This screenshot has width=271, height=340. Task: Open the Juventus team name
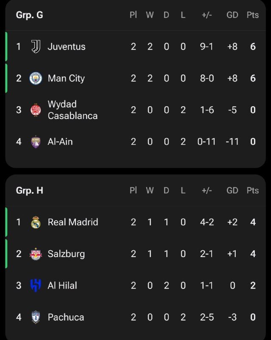(67, 47)
